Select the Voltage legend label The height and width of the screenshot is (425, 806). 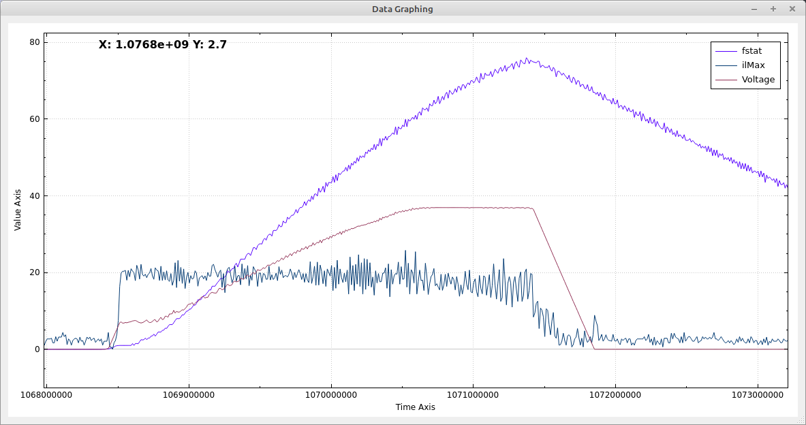pyautogui.click(x=758, y=80)
